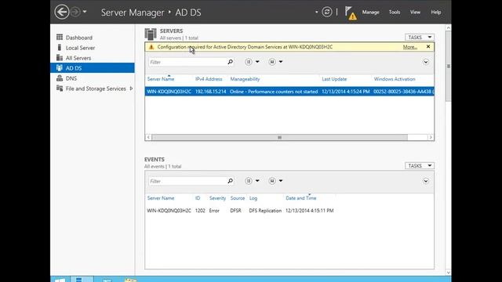
Task: Sort servers by Windows Activation column
Action: [395, 79]
